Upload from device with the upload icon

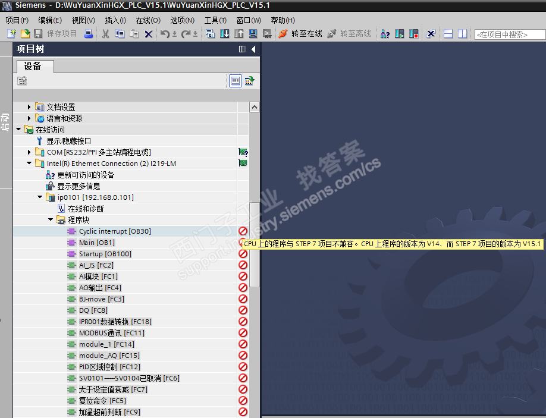239,34
